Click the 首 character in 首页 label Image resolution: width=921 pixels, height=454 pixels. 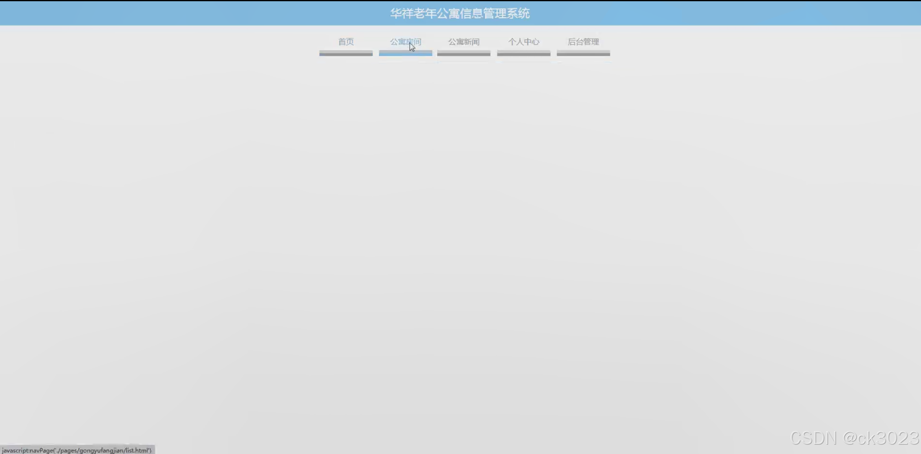tap(342, 42)
